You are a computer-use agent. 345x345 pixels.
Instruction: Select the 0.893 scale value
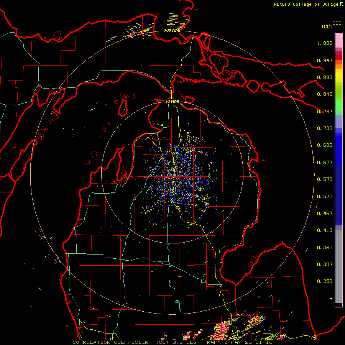(x=325, y=77)
